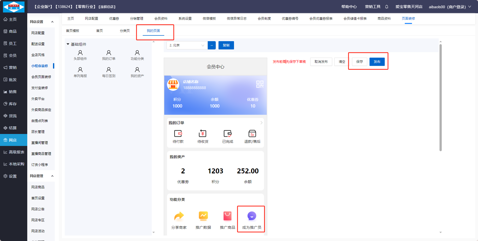Click the 头部组件 component icon
This screenshot has width=478, height=241.
80,53
